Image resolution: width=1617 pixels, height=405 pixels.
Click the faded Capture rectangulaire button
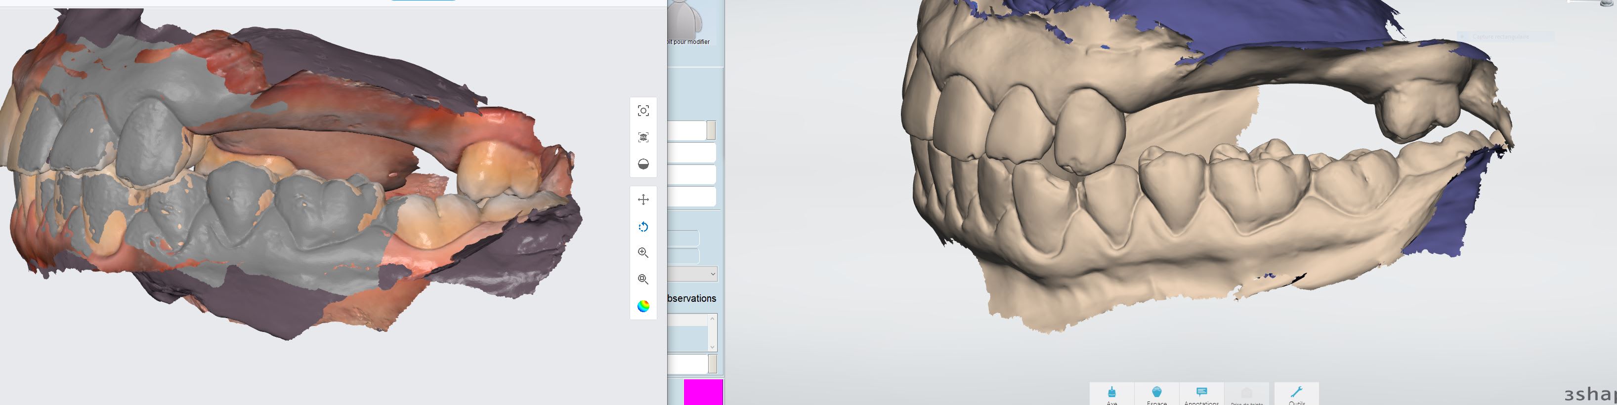tap(1504, 37)
